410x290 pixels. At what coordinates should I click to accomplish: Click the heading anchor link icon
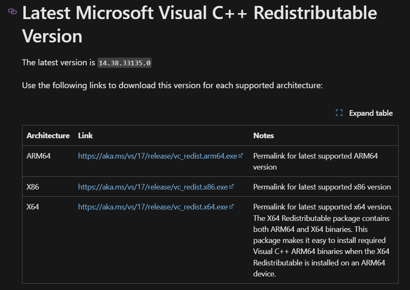12,11
